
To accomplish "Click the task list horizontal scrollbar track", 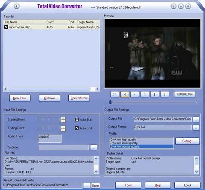I will tap(49, 89).
